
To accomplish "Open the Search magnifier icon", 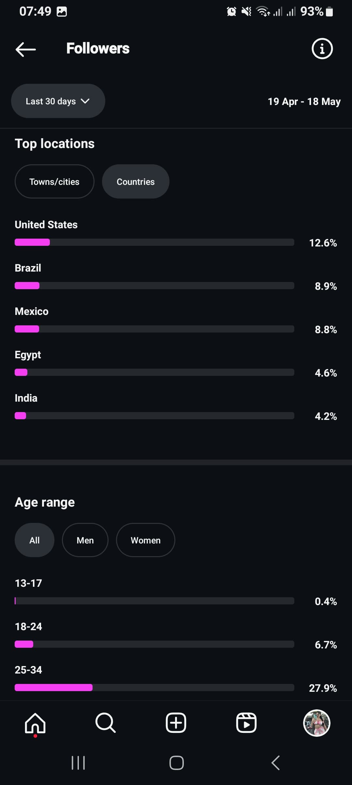I will [106, 723].
